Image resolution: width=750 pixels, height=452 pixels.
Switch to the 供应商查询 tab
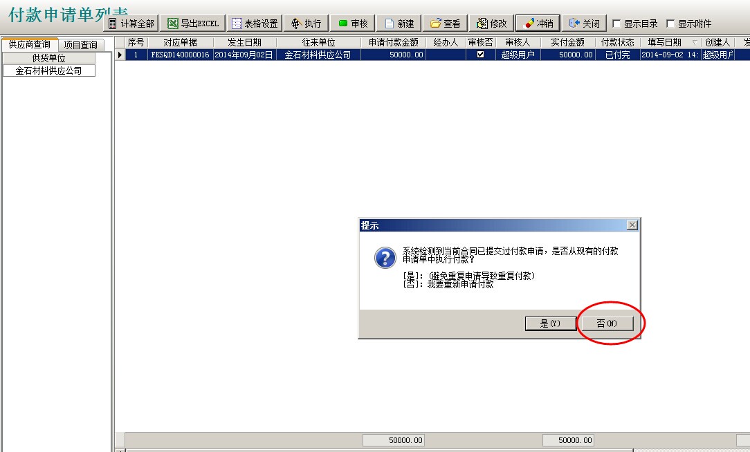point(29,44)
